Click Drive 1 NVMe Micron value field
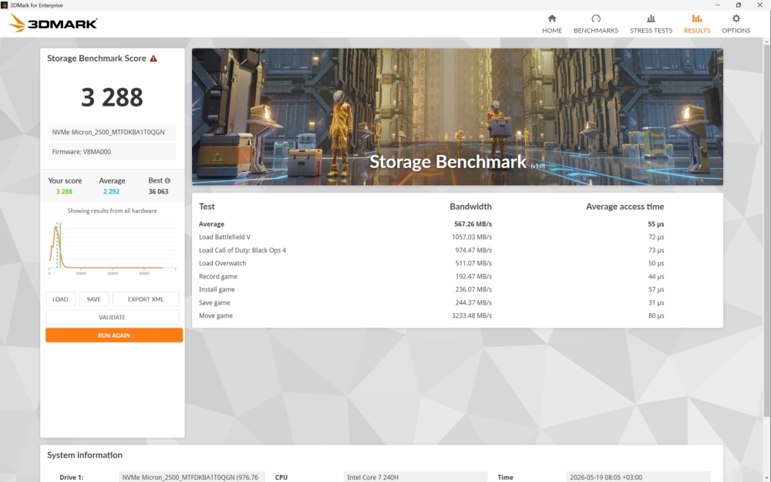This screenshot has width=771, height=482. pos(192,477)
